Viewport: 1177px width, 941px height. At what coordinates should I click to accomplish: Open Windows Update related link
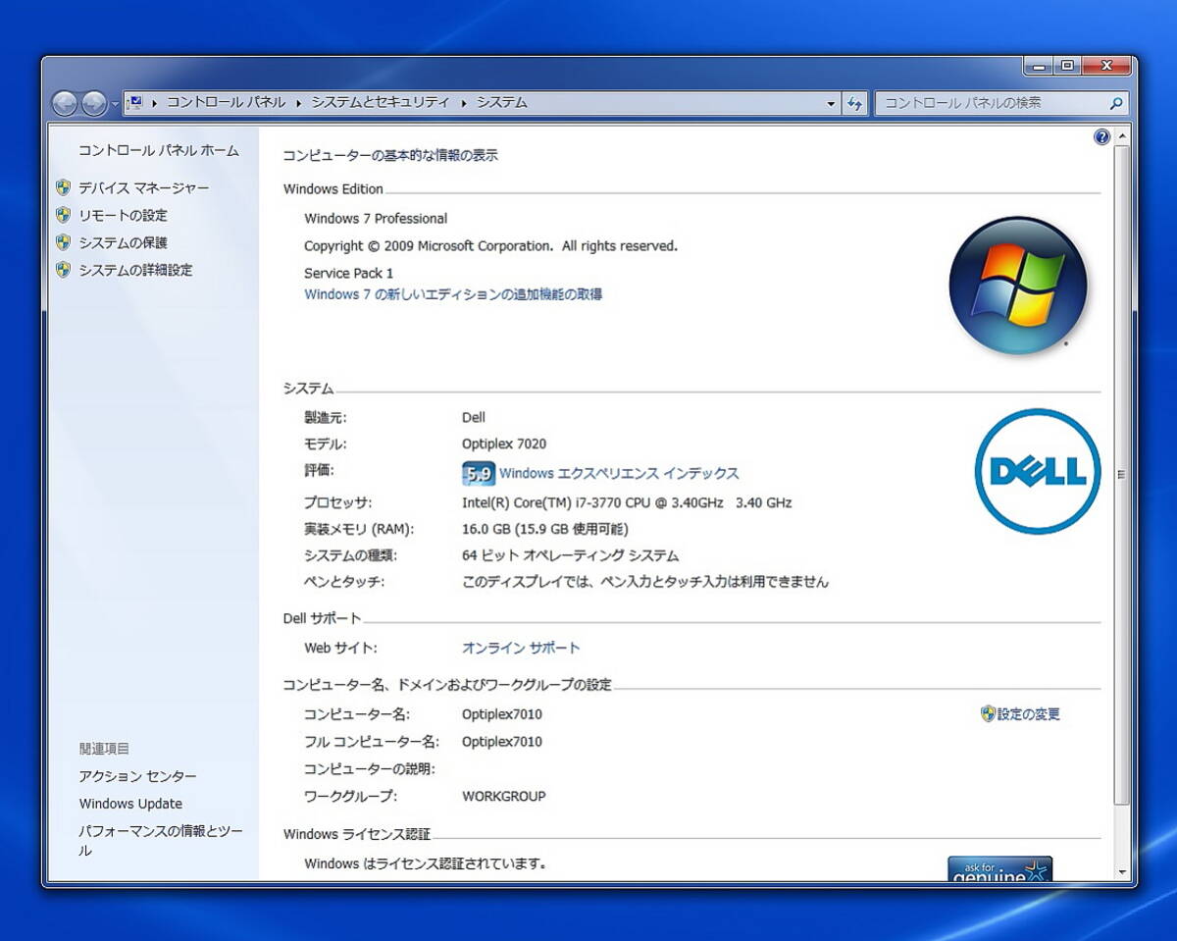[130, 804]
